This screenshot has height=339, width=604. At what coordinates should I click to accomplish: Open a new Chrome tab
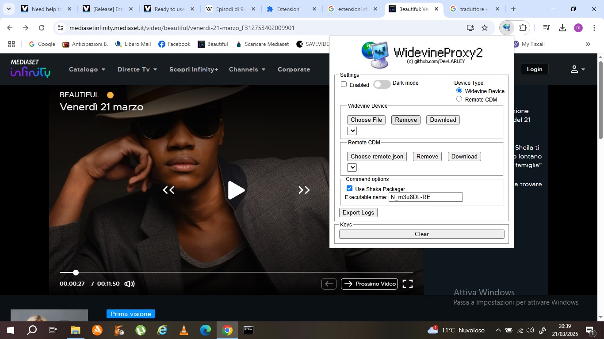tap(513, 9)
